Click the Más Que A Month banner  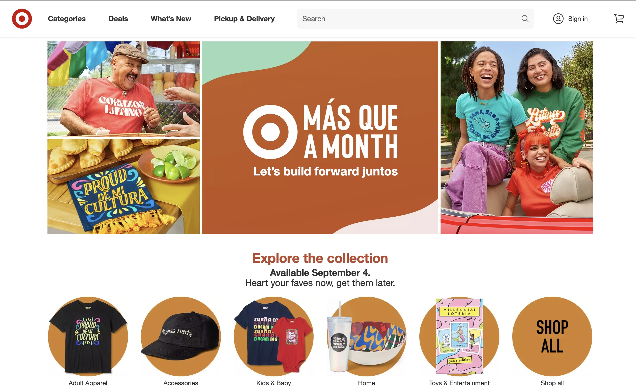(x=320, y=138)
